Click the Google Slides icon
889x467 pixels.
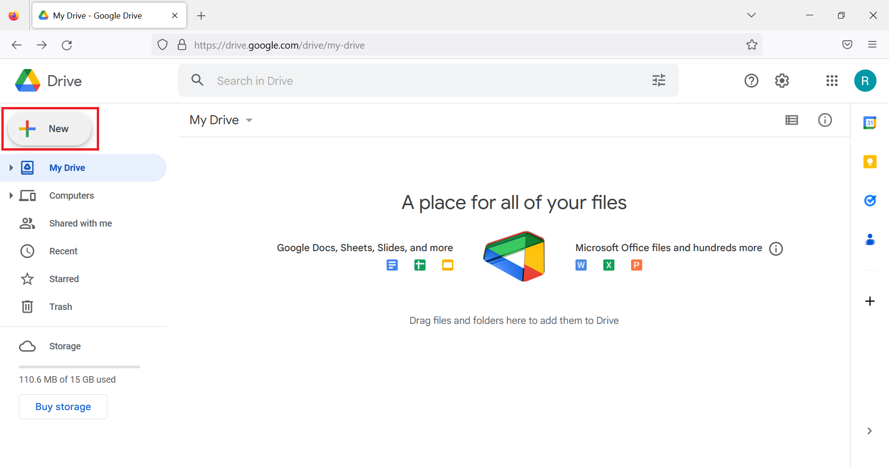448,265
